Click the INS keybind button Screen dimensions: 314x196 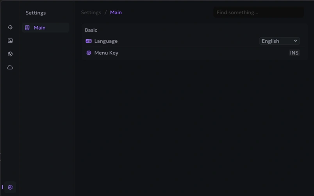294,53
